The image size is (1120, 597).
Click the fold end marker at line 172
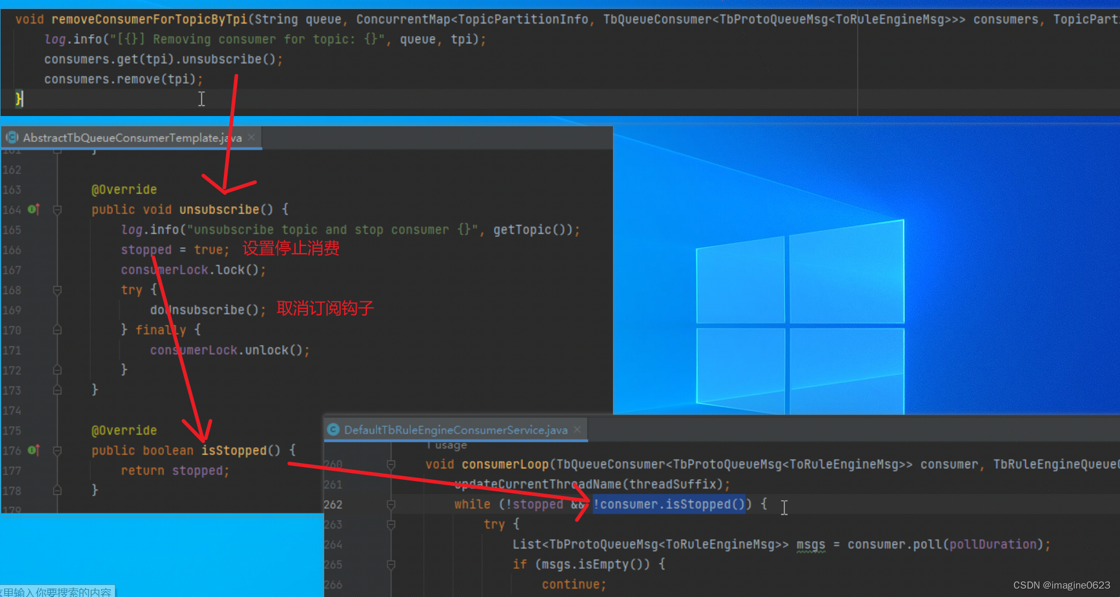(57, 370)
